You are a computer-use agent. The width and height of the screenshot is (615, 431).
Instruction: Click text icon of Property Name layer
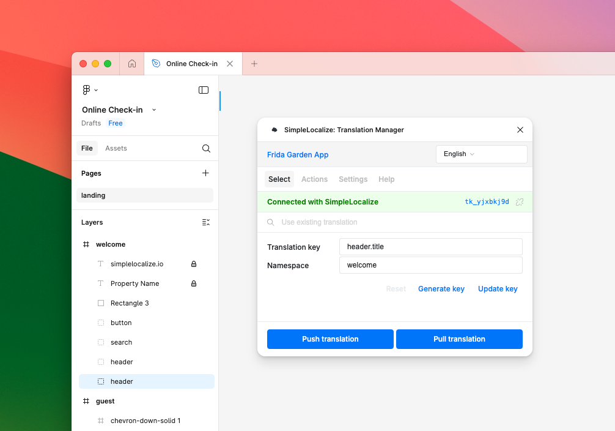(x=101, y=283)
